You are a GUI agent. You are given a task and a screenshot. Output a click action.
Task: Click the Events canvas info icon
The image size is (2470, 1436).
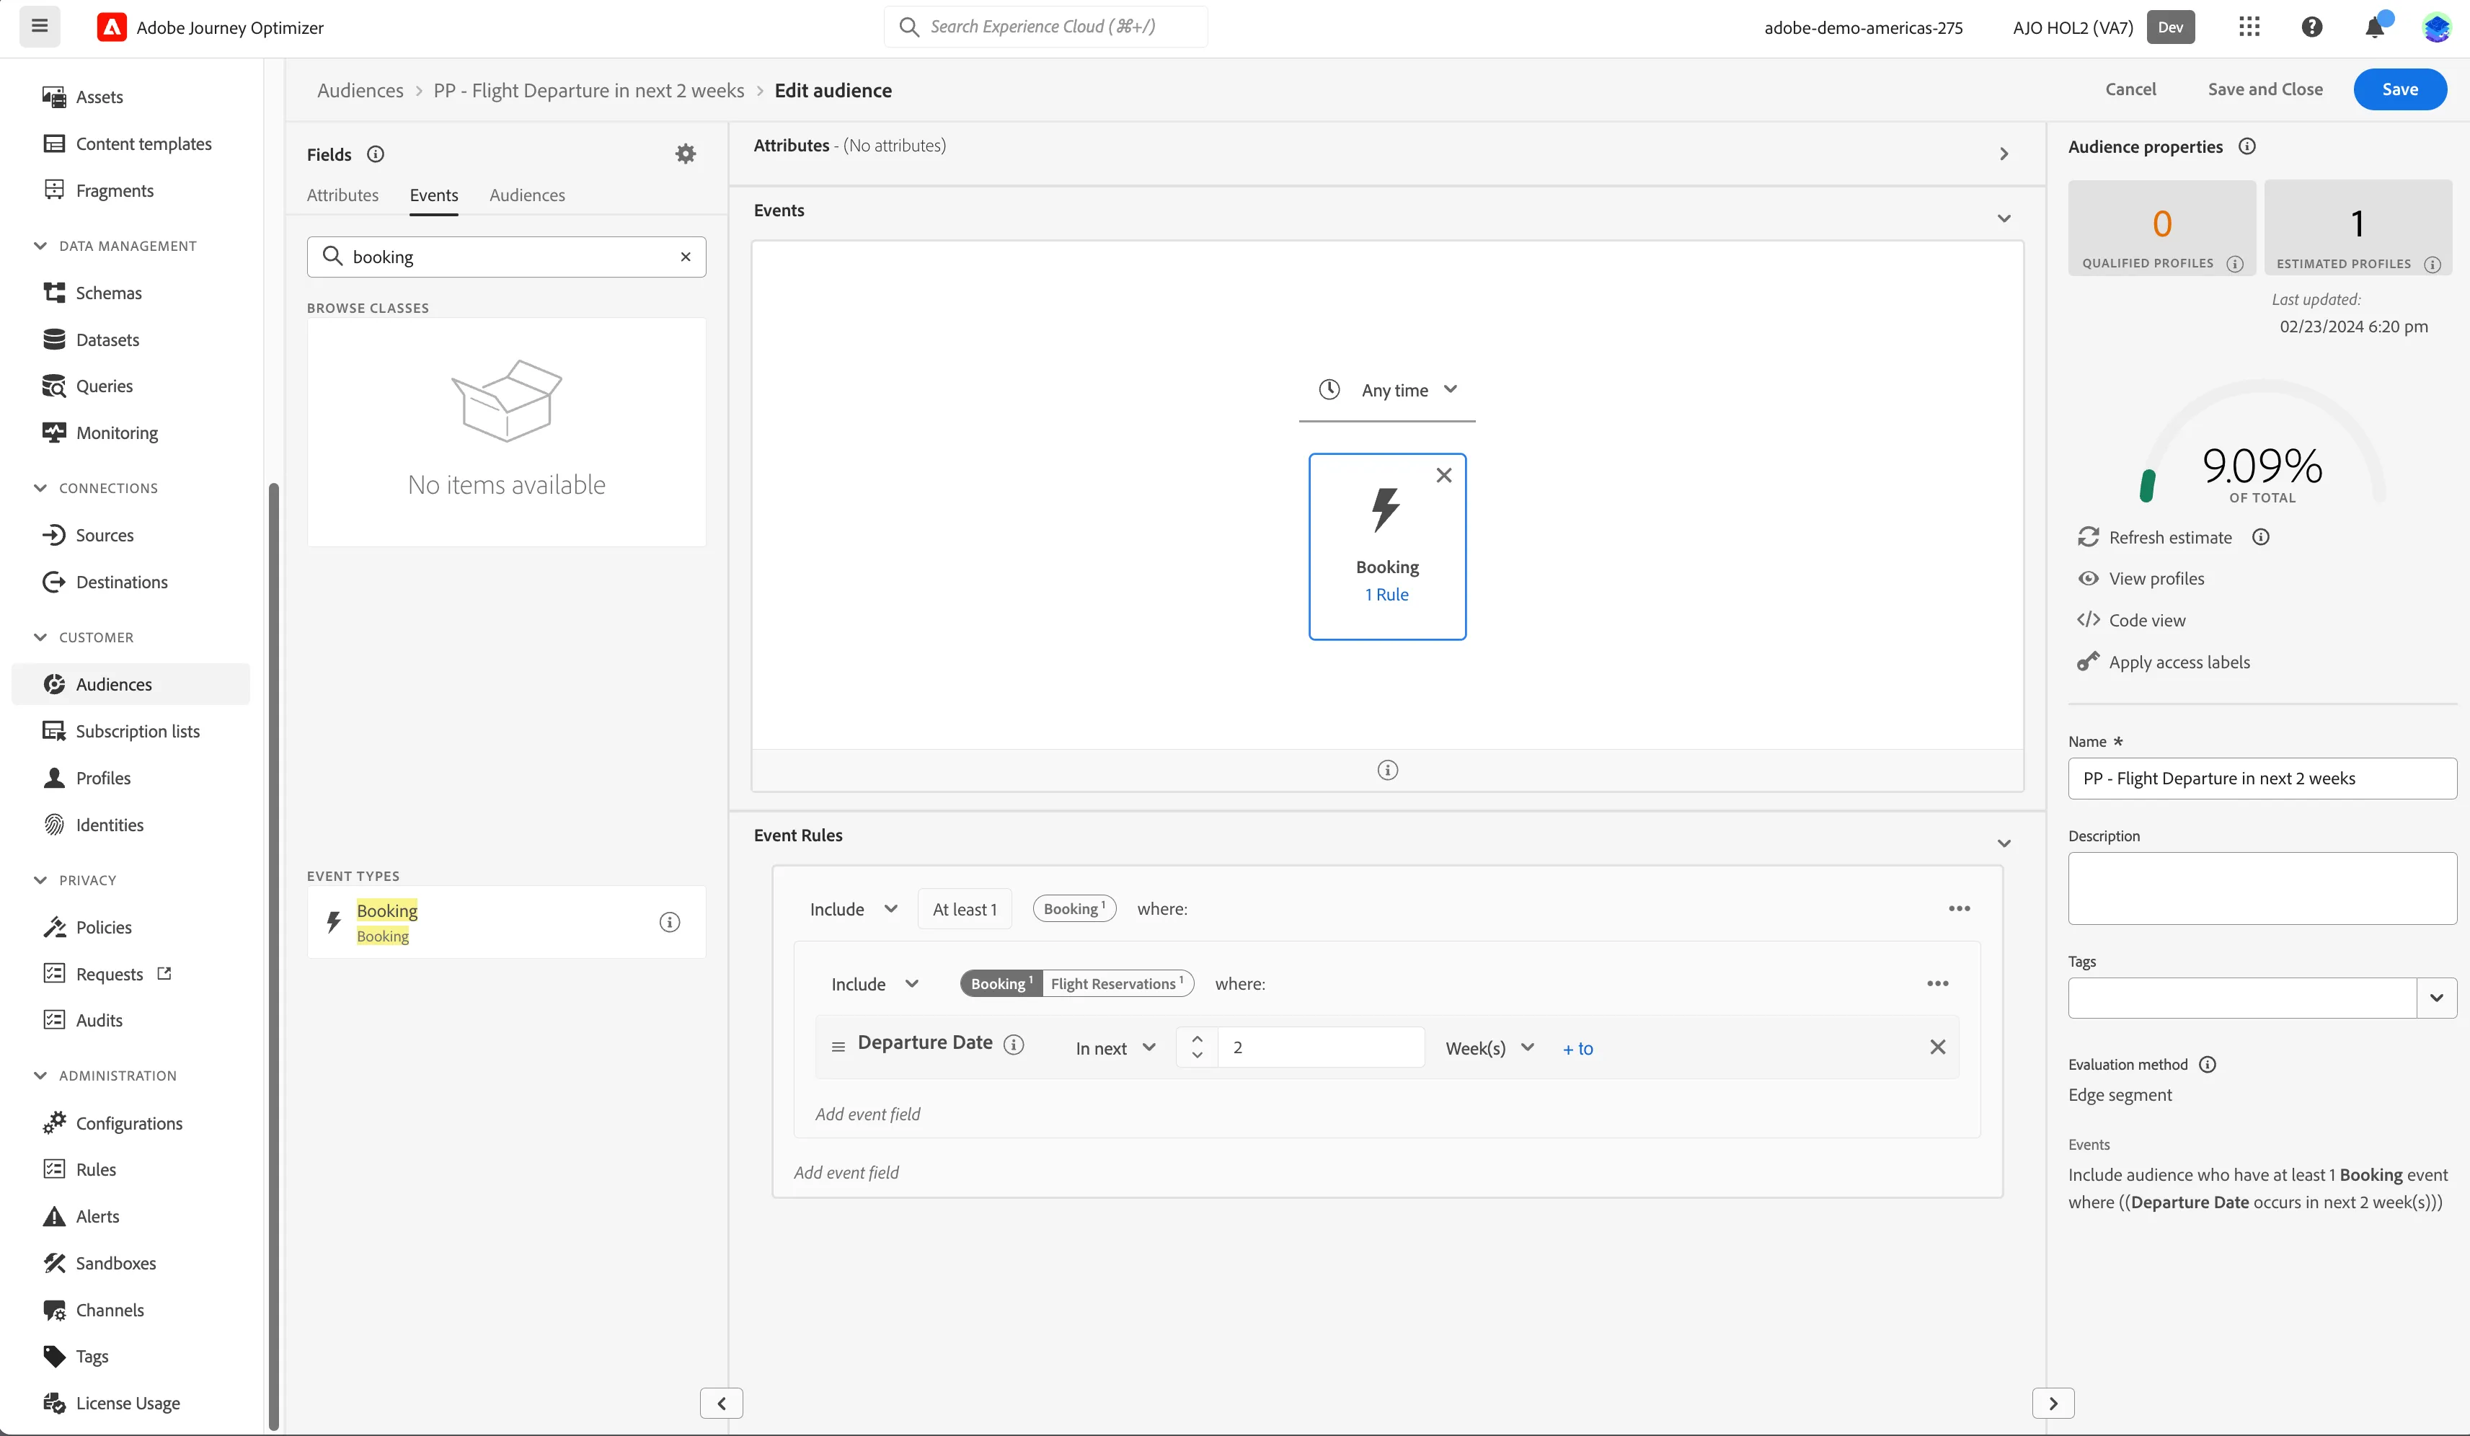(1387, 771)
